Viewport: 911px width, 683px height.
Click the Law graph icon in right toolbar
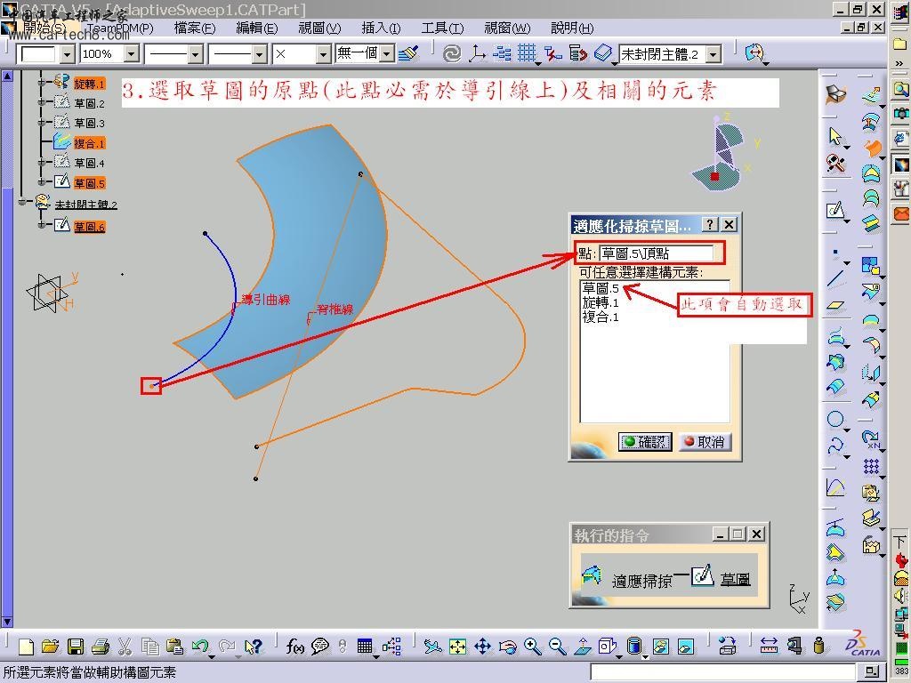click(834, 486)
